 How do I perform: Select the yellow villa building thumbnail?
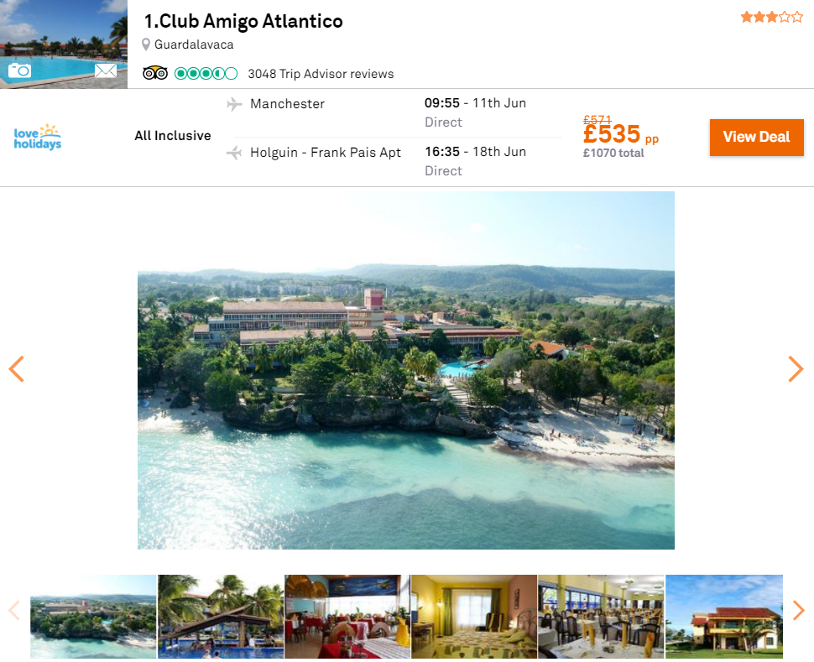[x=724, y=617]
